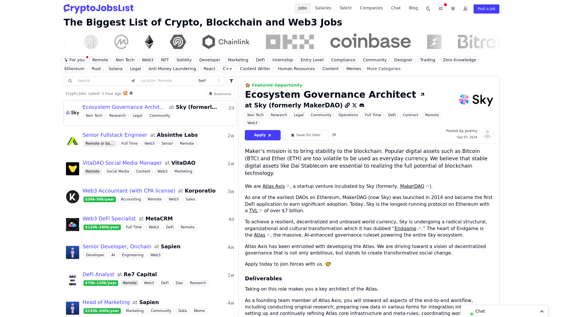Click the job Search input field

coord(101,81)
